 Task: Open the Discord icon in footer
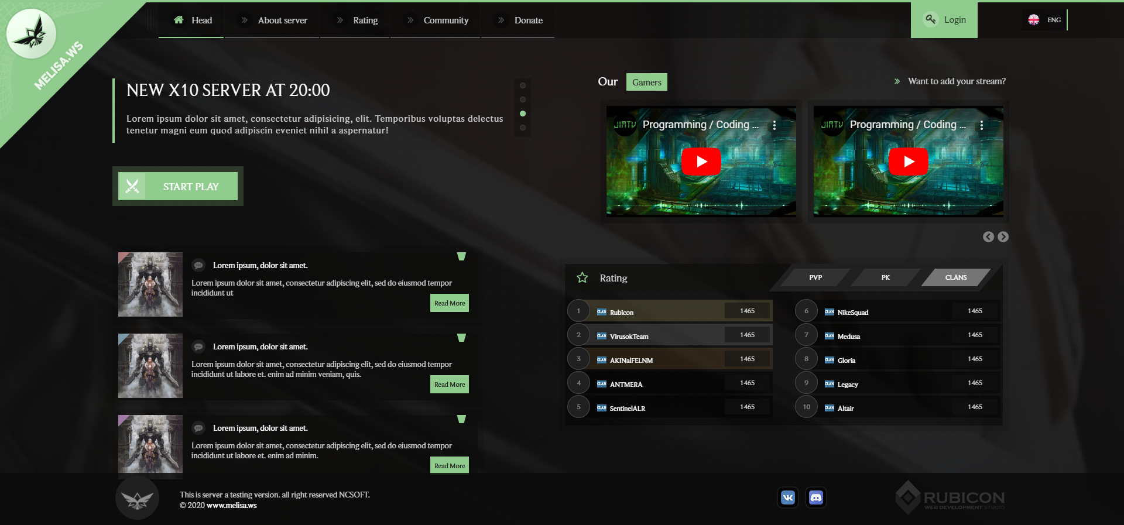pyautogui.click(x=815, y=497)
